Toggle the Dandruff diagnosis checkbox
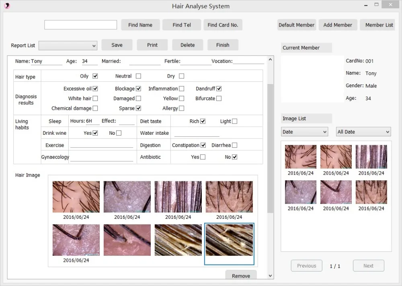Viewport: 402px width, 286px height. pyautogui.click(x=219, y=89)
